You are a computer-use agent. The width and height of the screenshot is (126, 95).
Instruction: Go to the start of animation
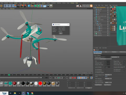pos(50,78)
